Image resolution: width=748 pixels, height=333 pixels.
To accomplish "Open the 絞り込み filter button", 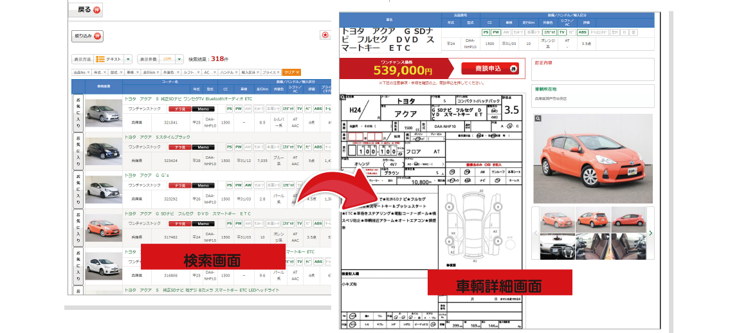I will (x=87, y=36).
